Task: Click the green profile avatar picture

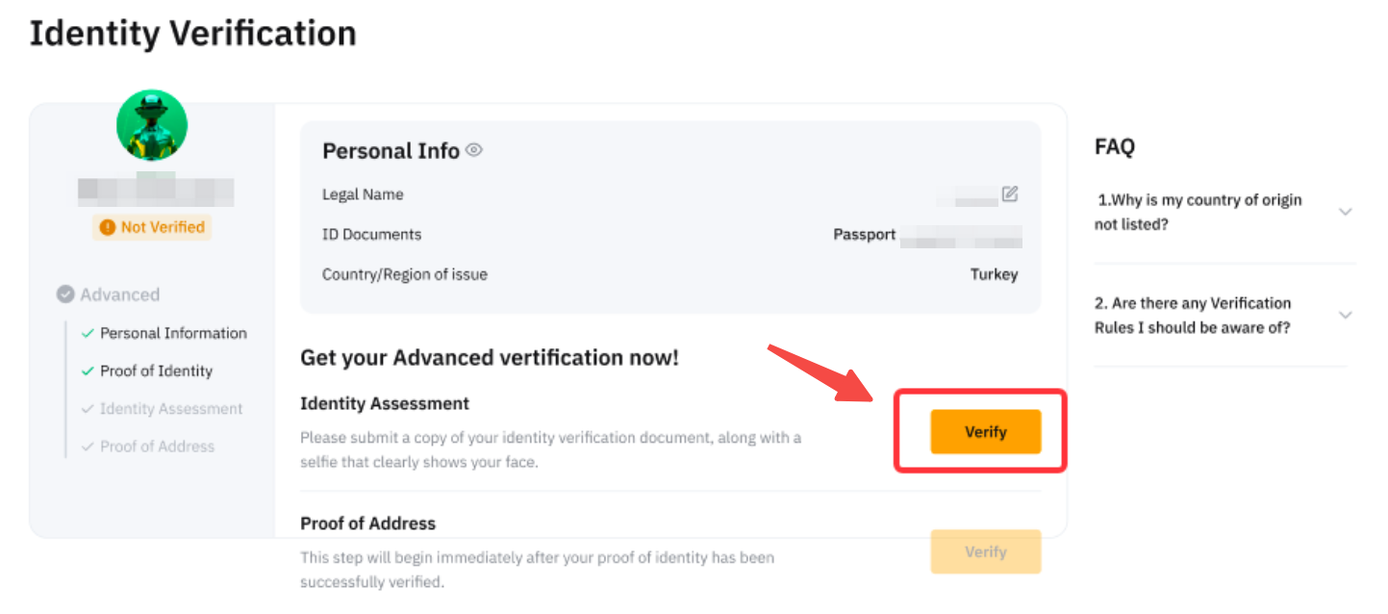Action: click(152, 125)
